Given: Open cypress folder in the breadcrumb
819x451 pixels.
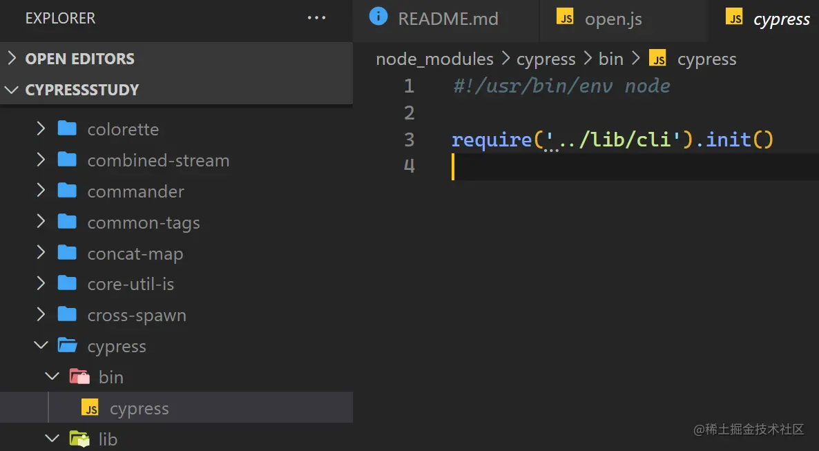Looking at the screenshot, I should click(x=546, y=59).
